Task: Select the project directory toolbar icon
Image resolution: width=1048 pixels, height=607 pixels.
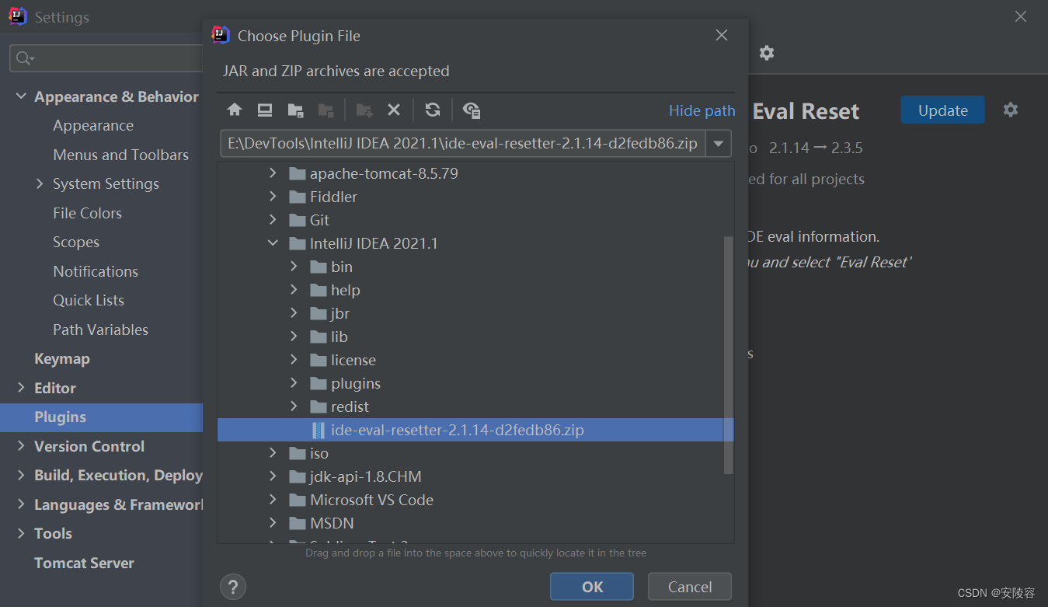Action: coord(295,110)
